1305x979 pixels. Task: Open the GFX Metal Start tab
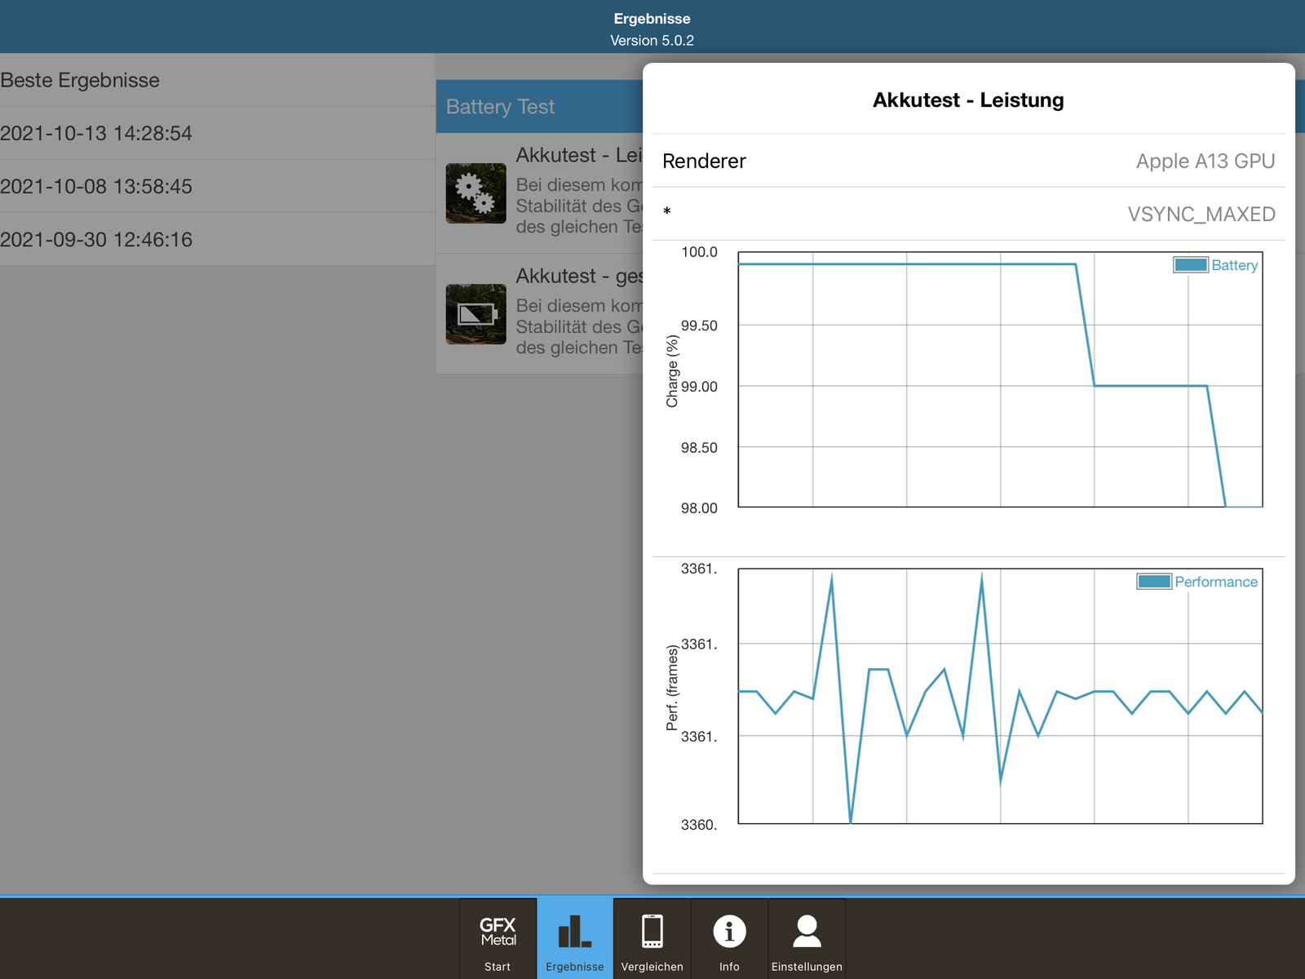tap(498, 938)
